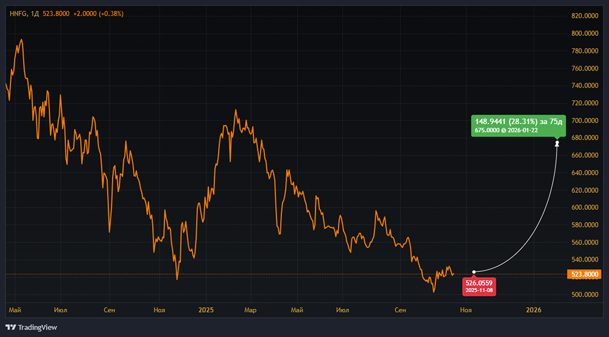
Task: Click the Сен label after 2025
Action: coord(400,310)
